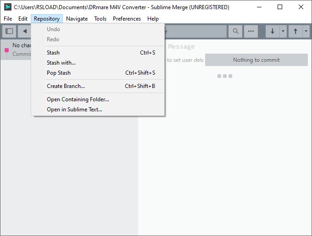Open the Tools menu
Image resolution: width=312 pixels, height=236 pixels.
point(100,19)
